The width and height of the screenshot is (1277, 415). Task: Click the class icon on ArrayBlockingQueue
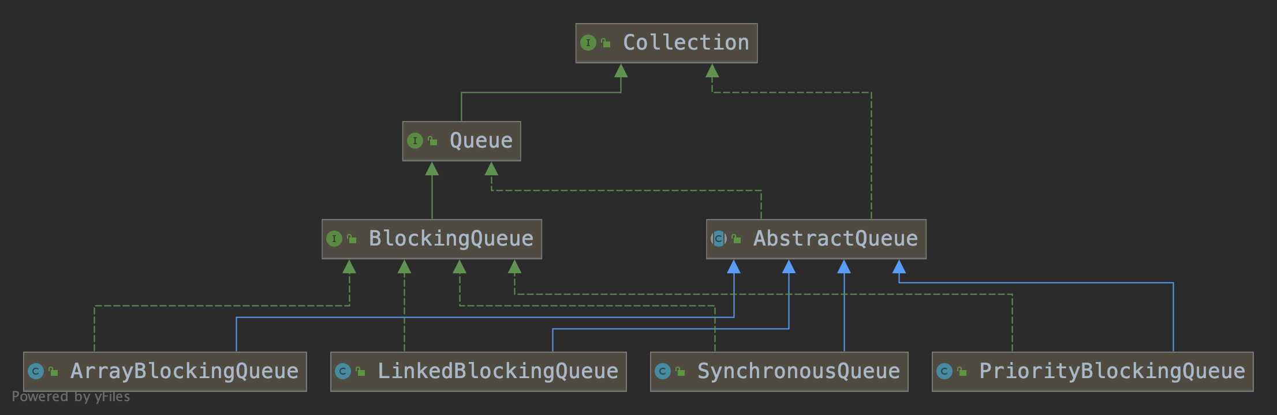(36, 371)
